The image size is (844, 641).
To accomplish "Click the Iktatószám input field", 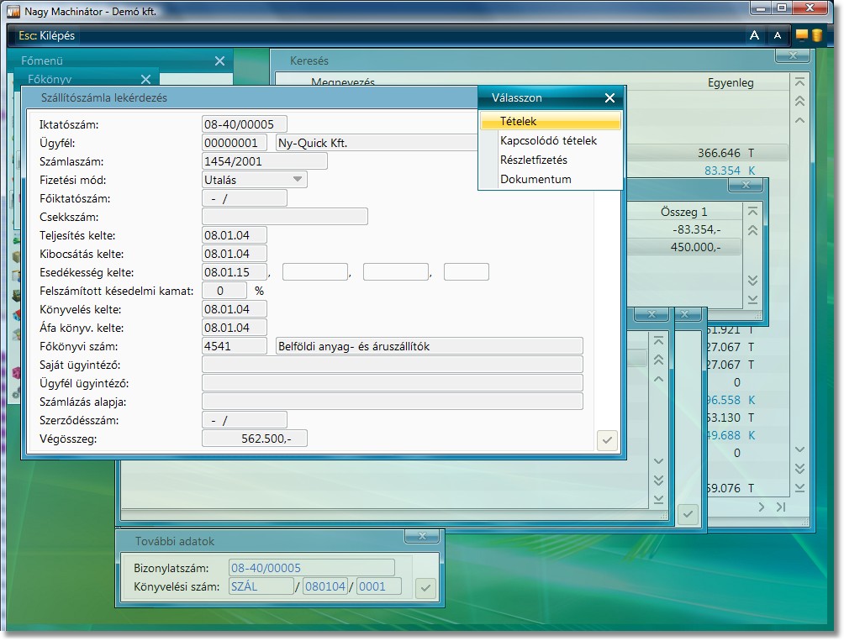I will click(244, 124).
